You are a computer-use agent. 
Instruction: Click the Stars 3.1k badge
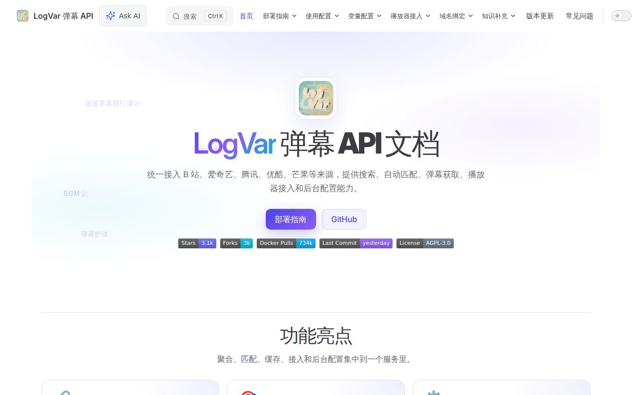197,243
